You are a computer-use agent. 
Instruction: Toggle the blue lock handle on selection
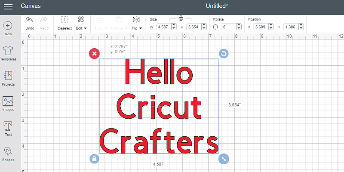[94, 159]
